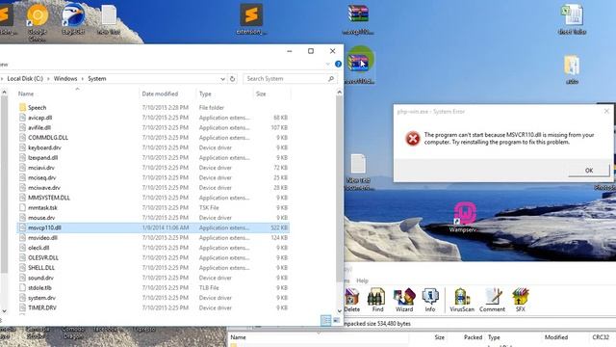This screenshot has width=616, height=347.
Task: Select COMMDLG.DLL file
Action: click(x=48, y=137)
